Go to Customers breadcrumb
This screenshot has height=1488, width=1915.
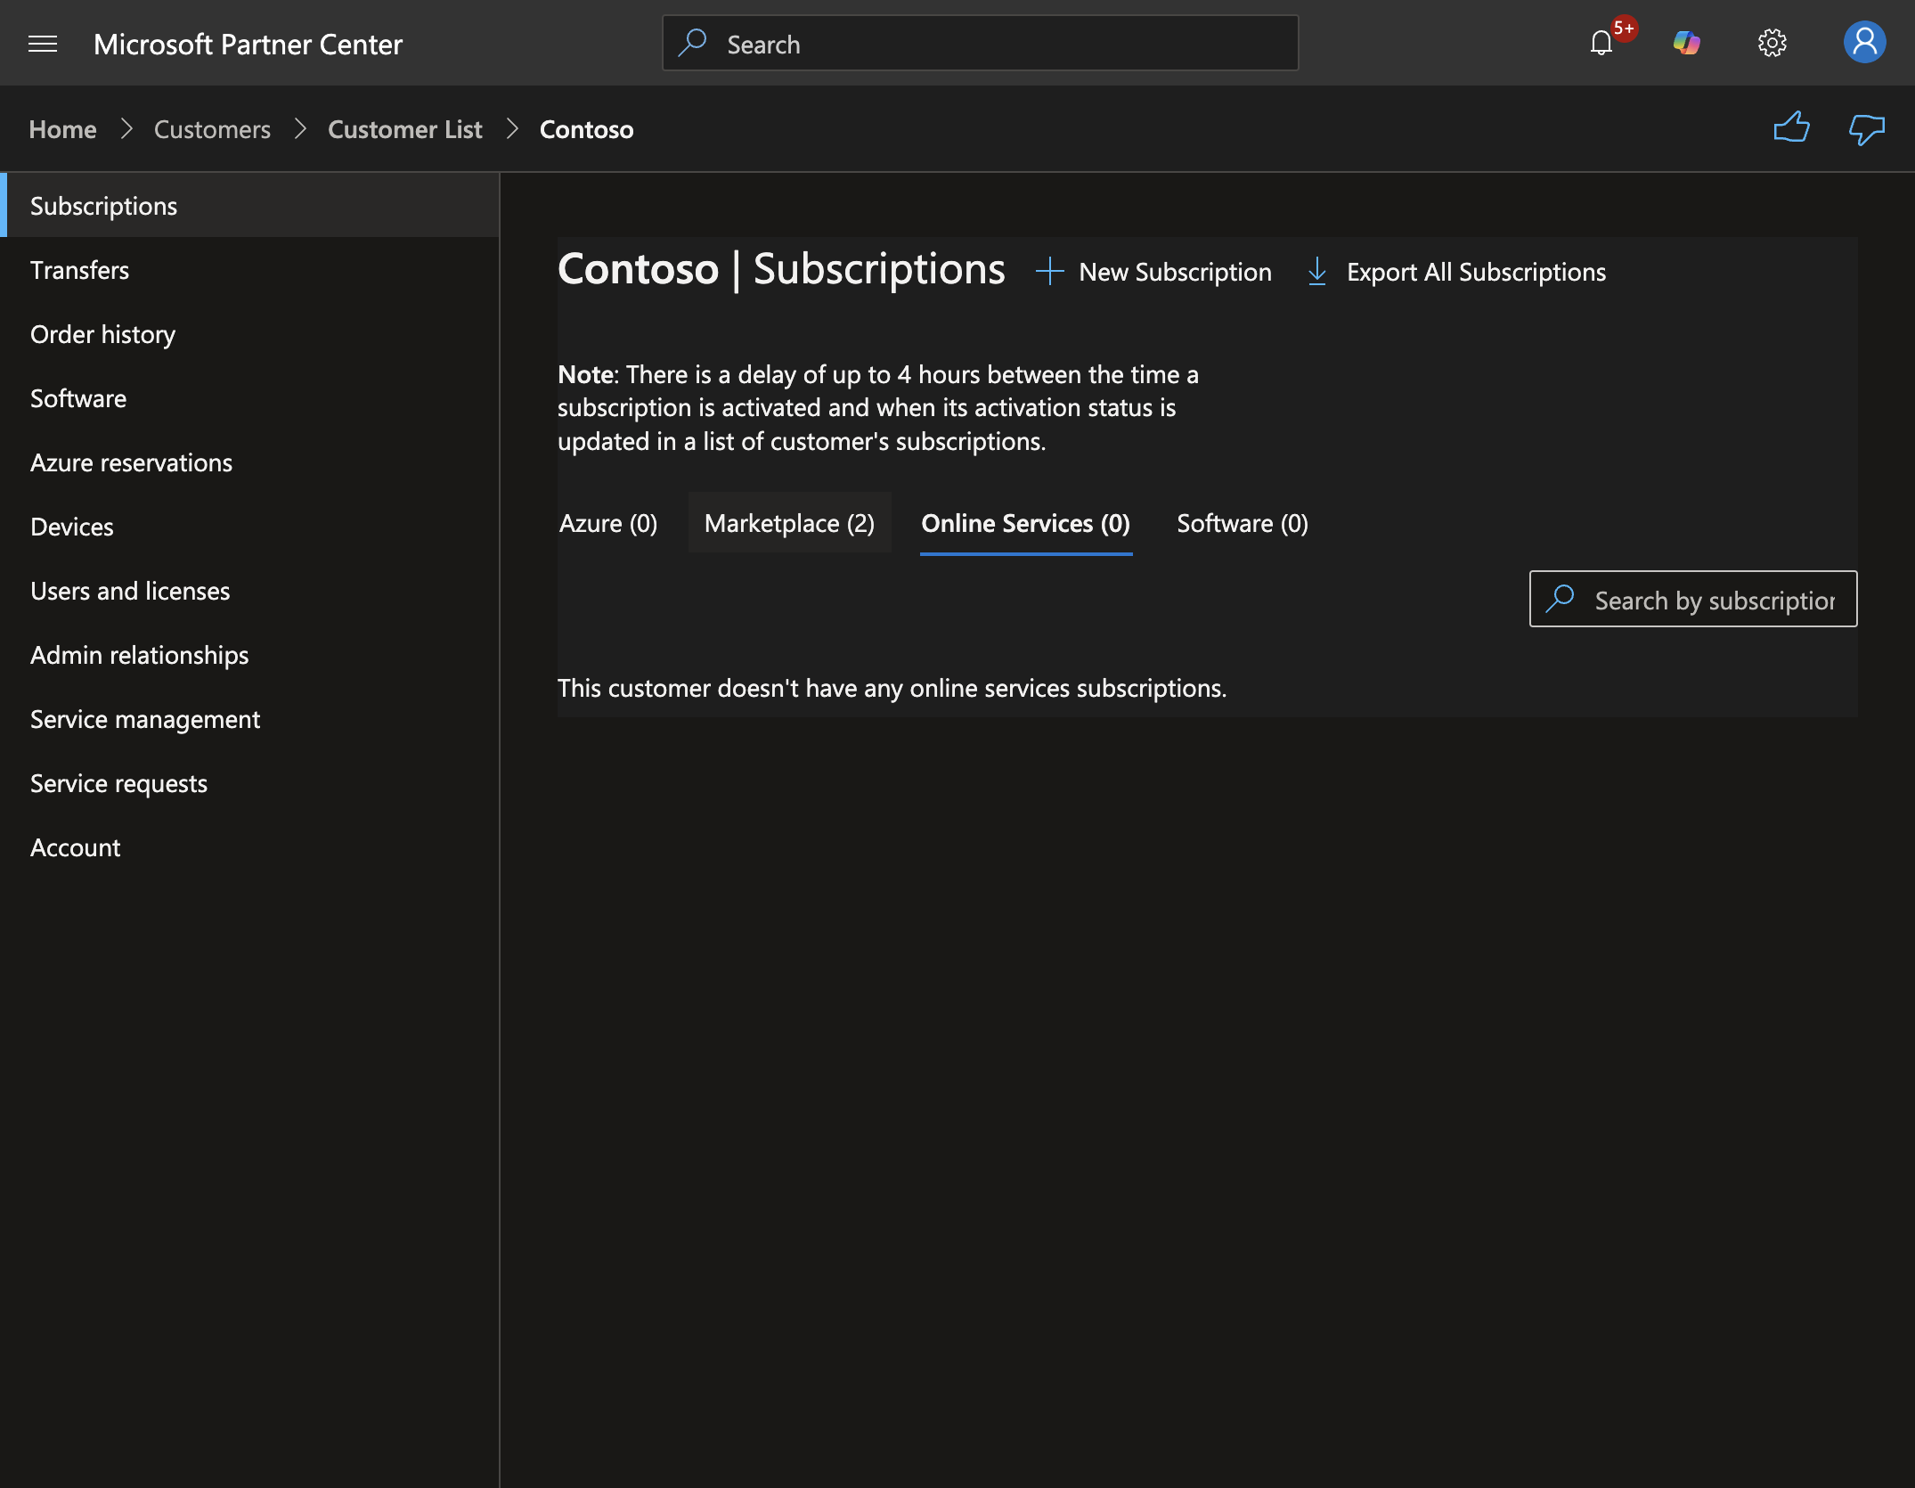[212, 129]
